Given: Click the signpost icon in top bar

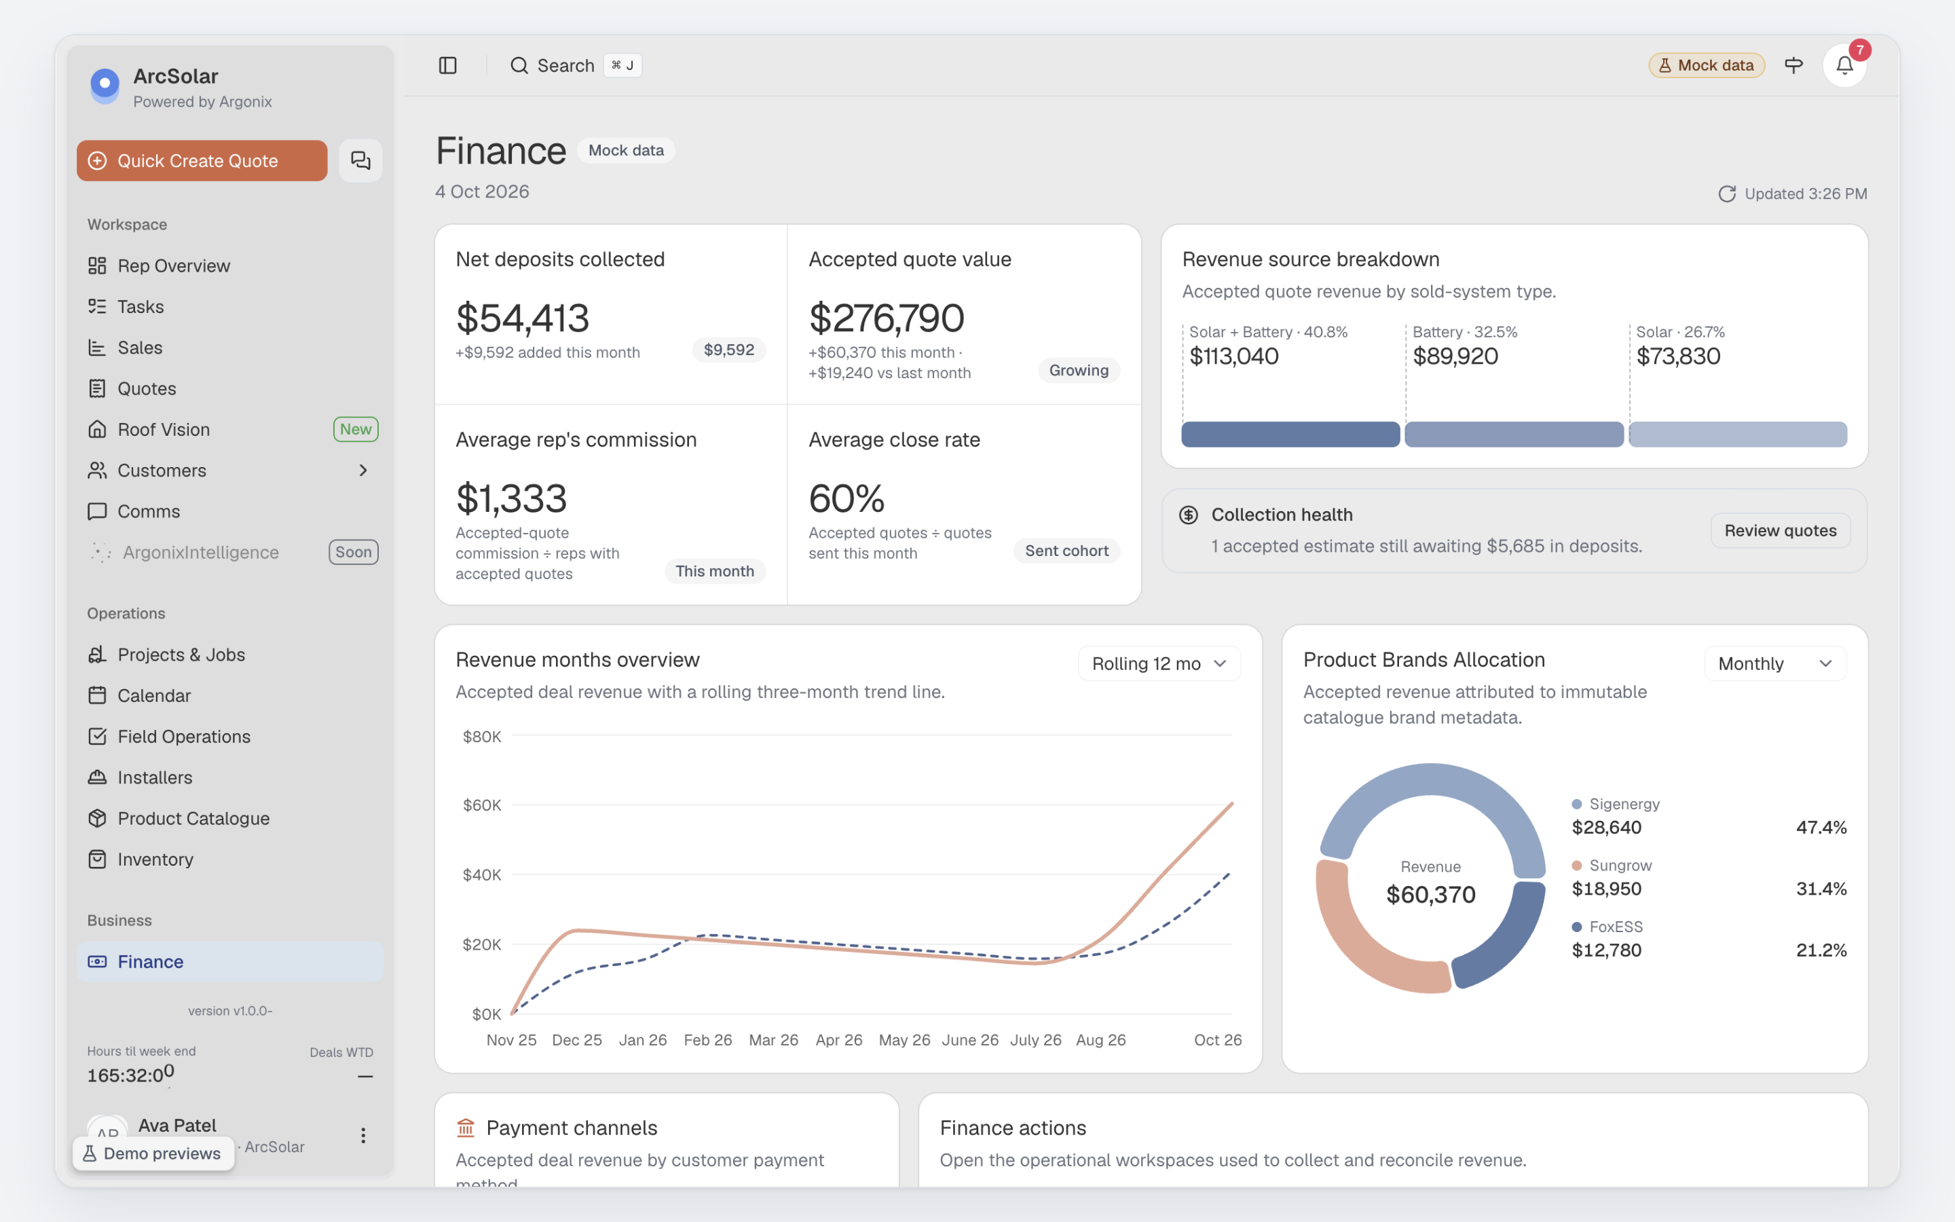Looking at the screenshot, I should (x=1793, y=65).
